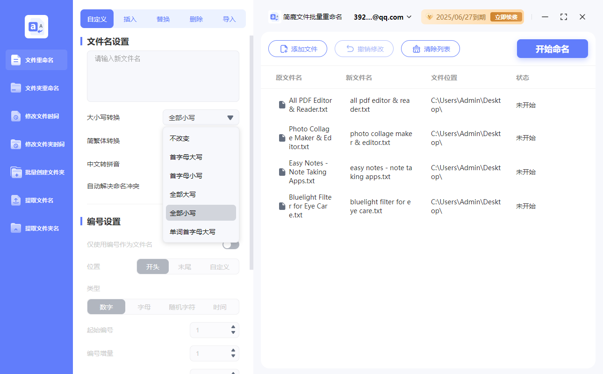The image size is (603, 374).
Task: Switch to the 导入 tab
Action: 229,19
